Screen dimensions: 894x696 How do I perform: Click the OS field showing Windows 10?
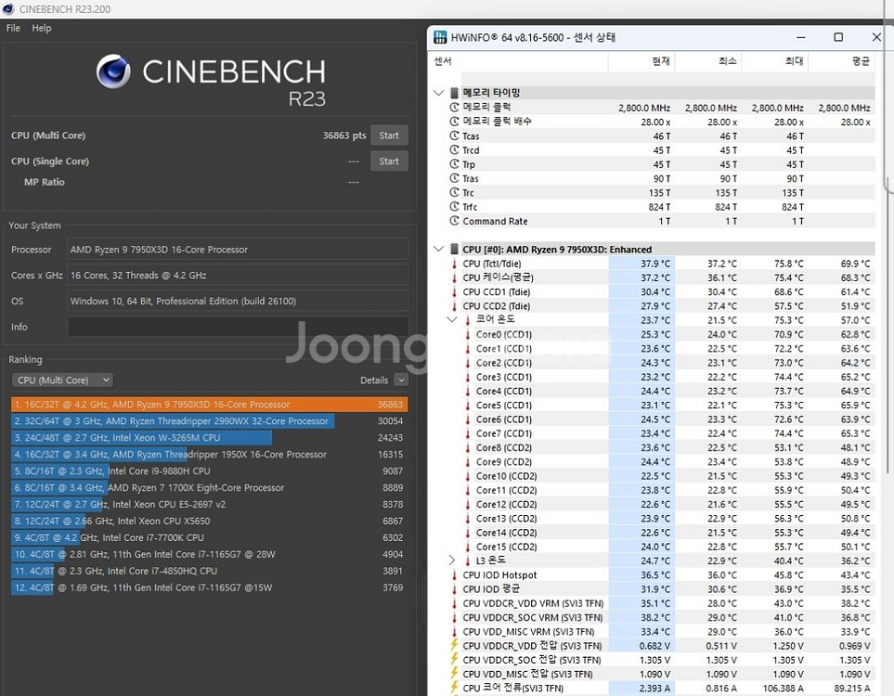point(238,301)
